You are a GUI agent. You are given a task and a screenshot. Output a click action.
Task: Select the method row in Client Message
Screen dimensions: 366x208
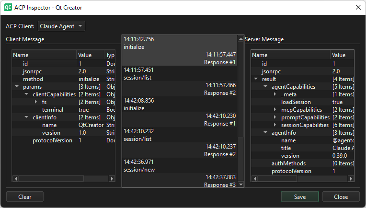point(64,79)
